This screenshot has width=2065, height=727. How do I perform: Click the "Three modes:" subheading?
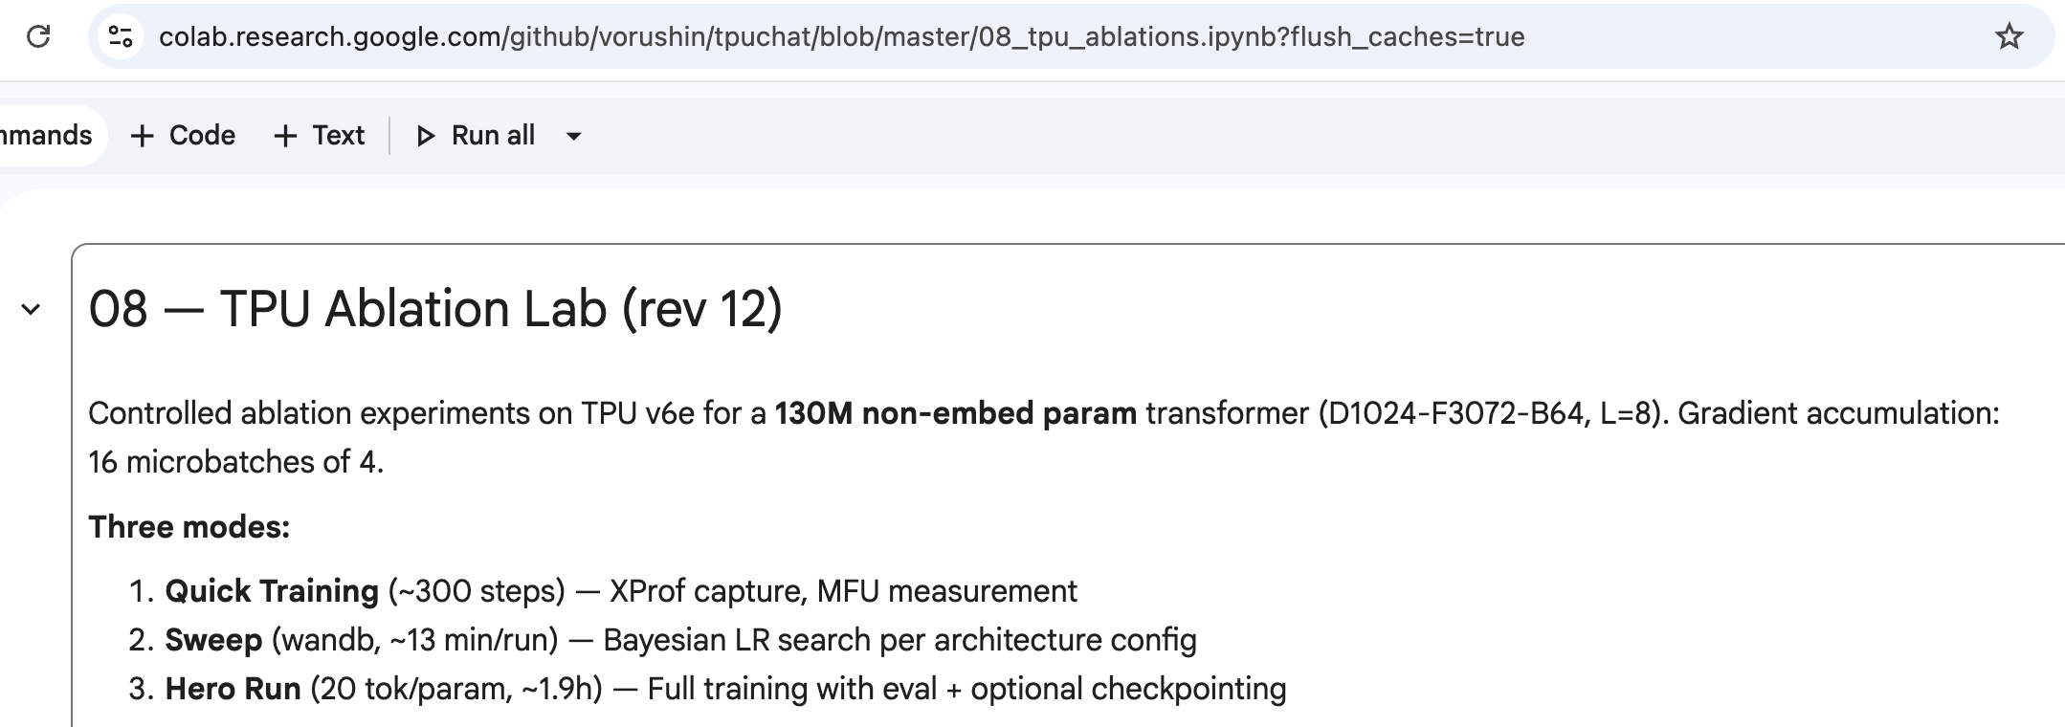tap(189, 527)
